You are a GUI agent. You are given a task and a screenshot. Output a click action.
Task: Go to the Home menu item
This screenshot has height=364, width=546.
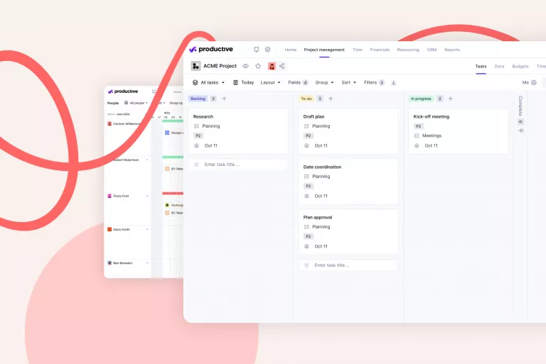[x=290, y=50]
